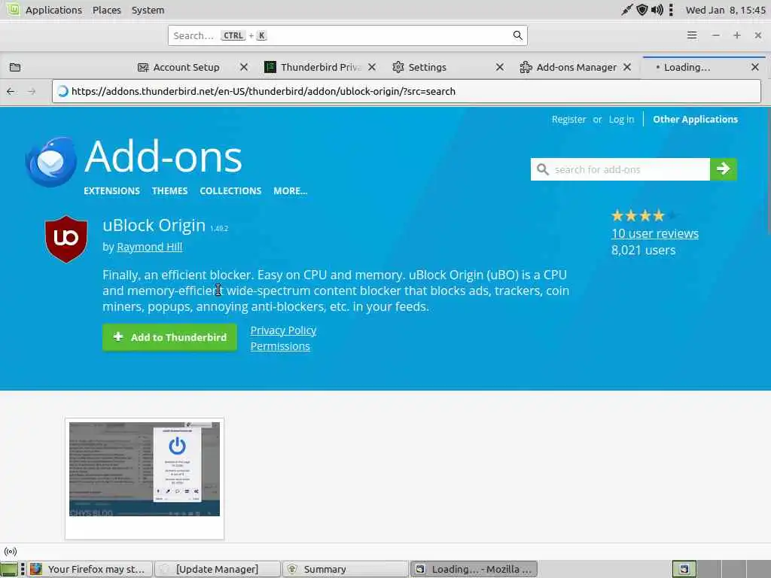This screenshot has width=771, height=578.
Task: Close the Add-ons Manager tab
Action: click(627, 67)
